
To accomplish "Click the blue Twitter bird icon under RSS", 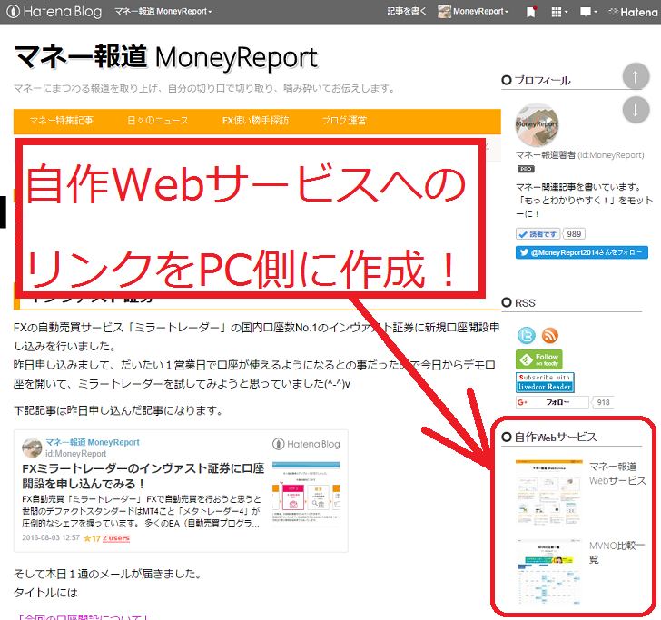I will tap(526, 336).
